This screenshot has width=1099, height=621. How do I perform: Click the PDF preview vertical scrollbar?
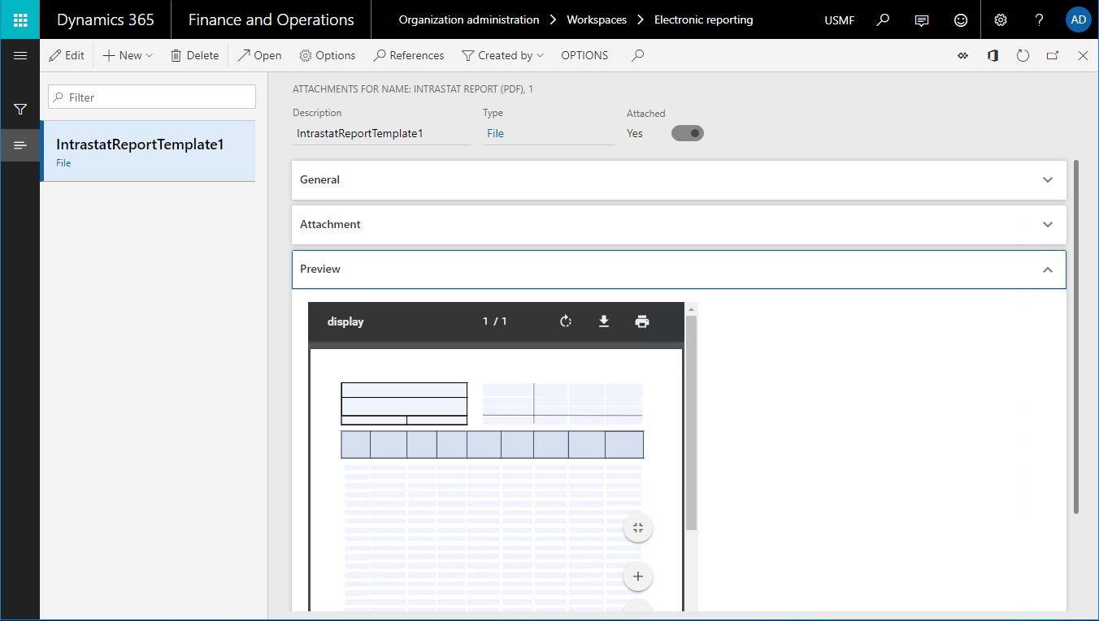click(692, 422)
